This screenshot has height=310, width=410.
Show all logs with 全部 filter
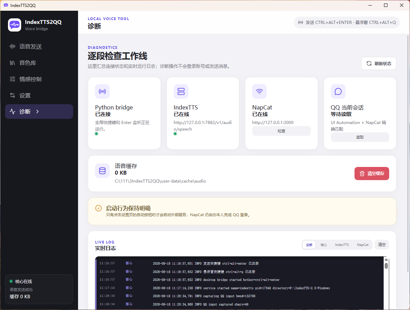point(309,245)
